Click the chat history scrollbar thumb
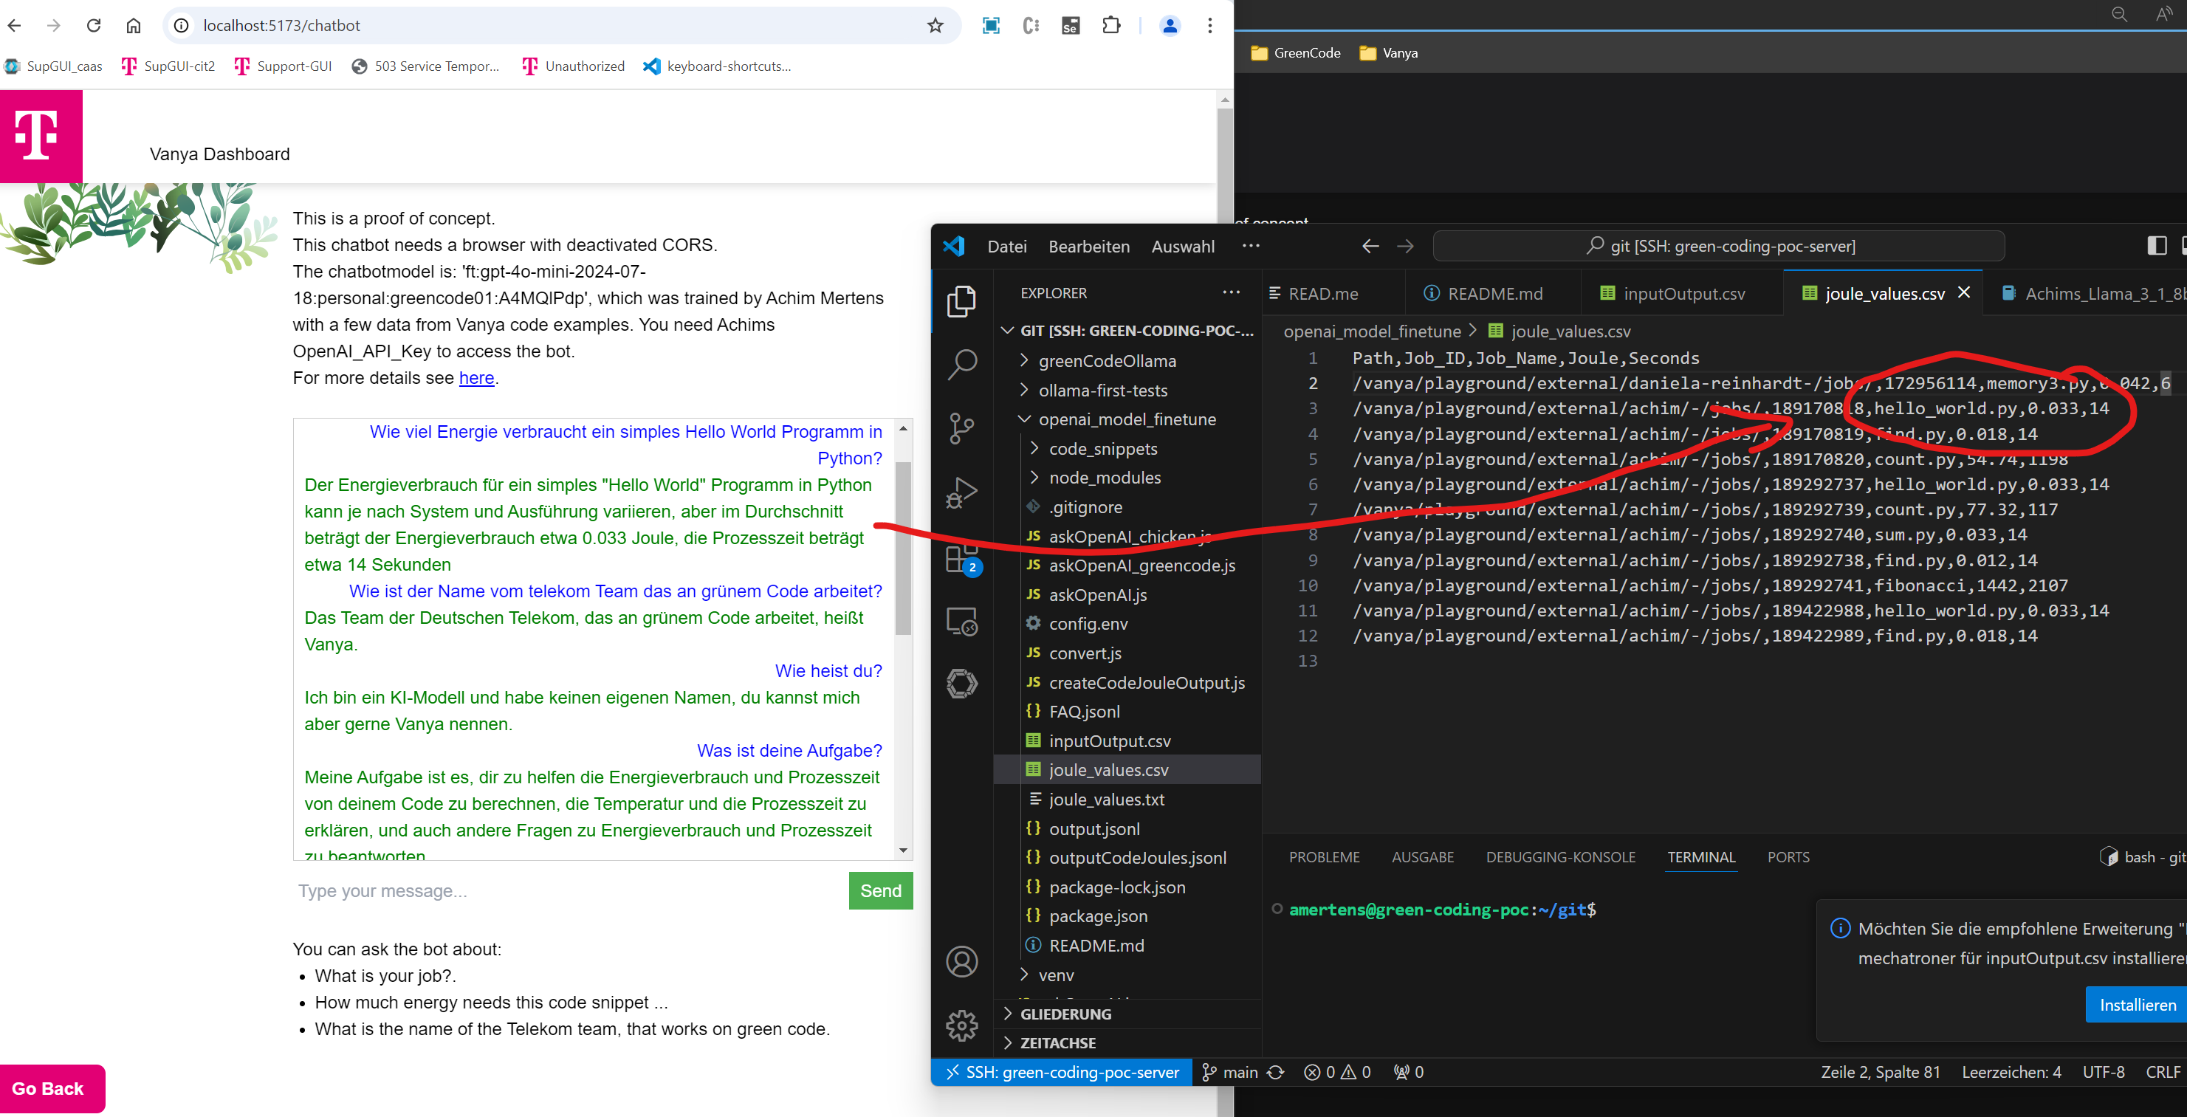 point(902,549)
